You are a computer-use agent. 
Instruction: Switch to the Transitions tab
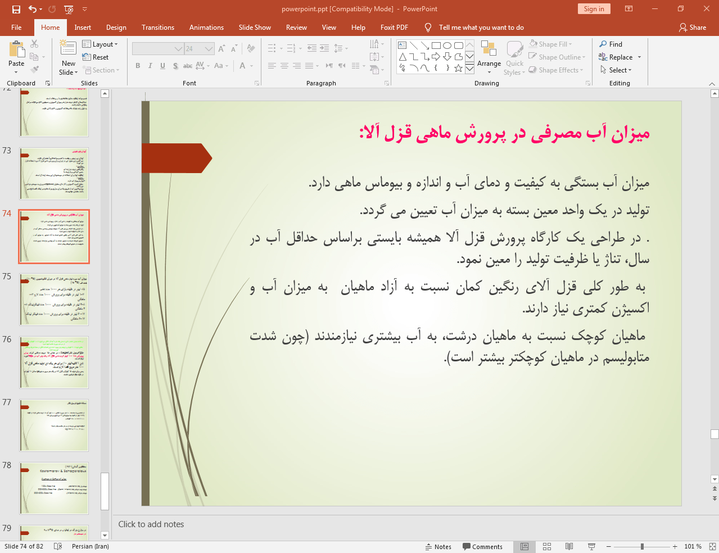tap(158, 28)
